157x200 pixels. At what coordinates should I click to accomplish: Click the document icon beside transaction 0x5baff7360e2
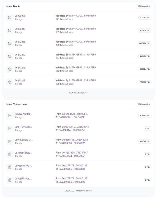pos(10,180)
